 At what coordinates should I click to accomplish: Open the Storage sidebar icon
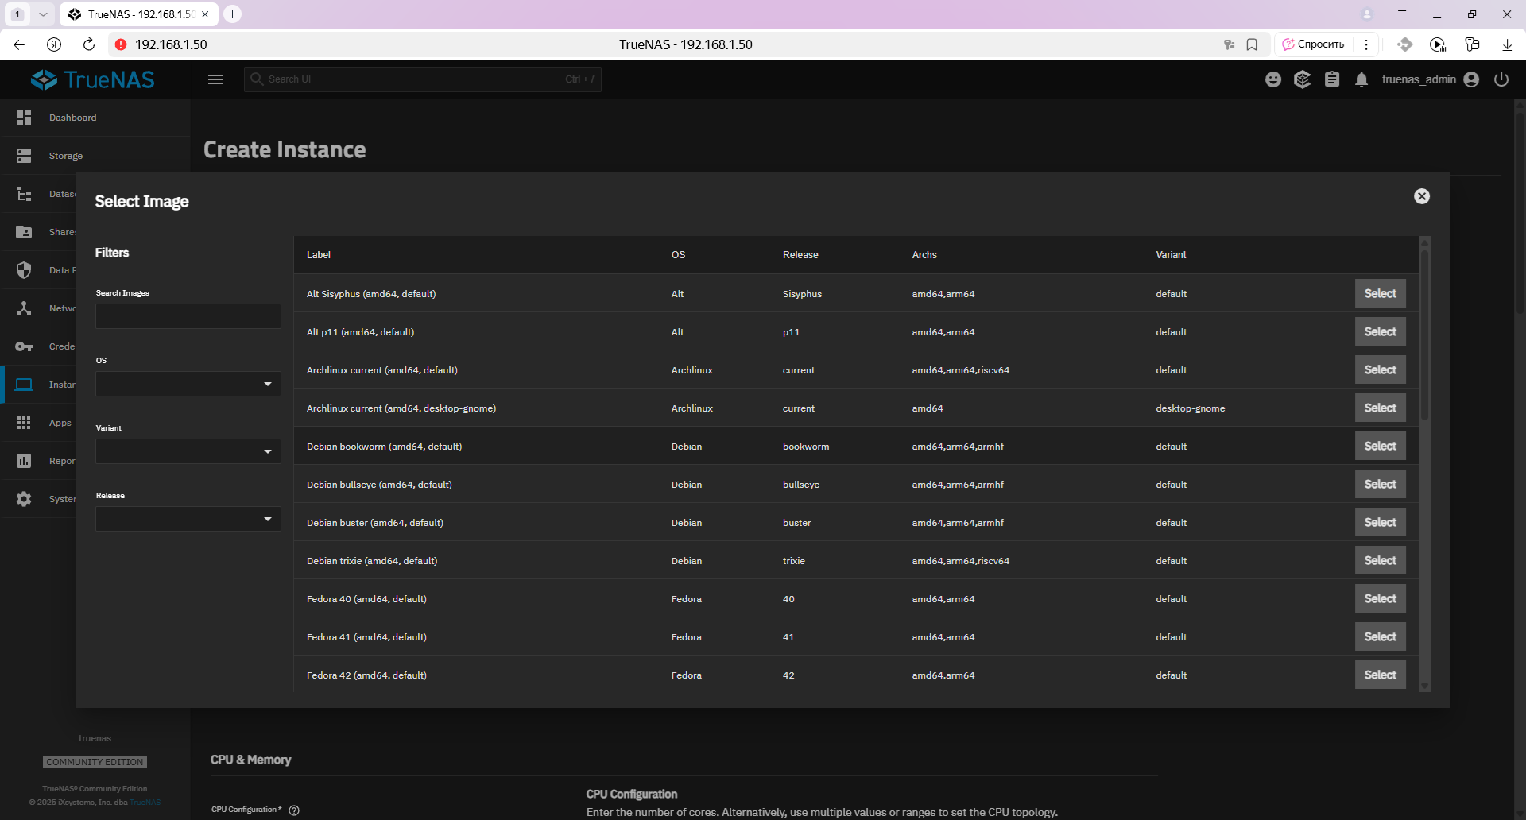(24, 156)
